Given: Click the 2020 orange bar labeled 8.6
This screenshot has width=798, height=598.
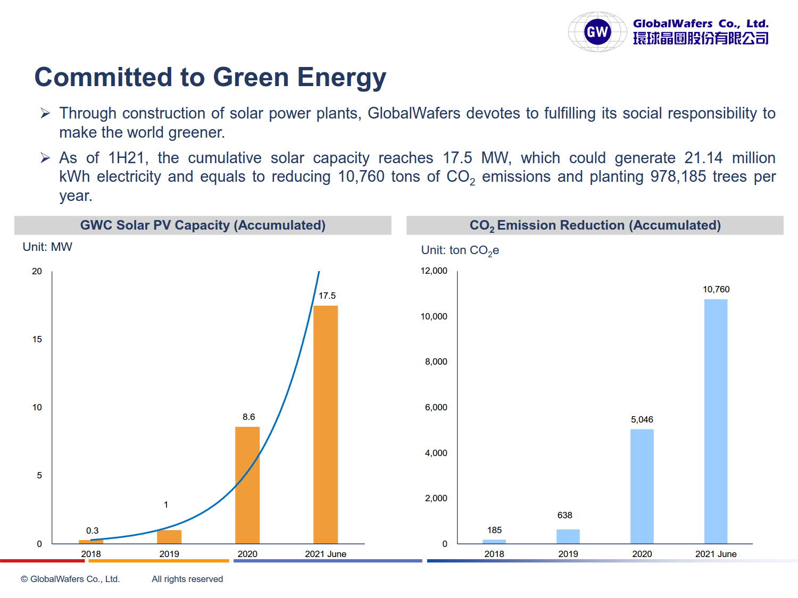Looking at the screenshot, I should [x=247, y=485].
